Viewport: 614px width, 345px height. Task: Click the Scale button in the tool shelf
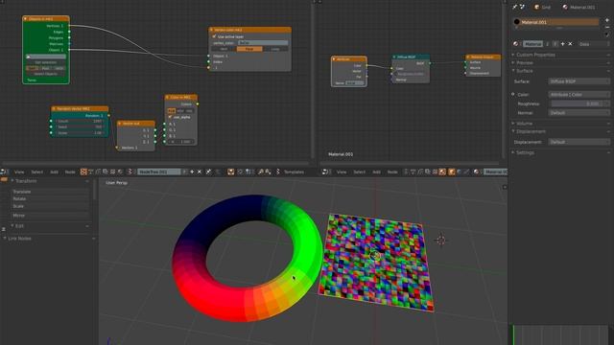point(50,206)
